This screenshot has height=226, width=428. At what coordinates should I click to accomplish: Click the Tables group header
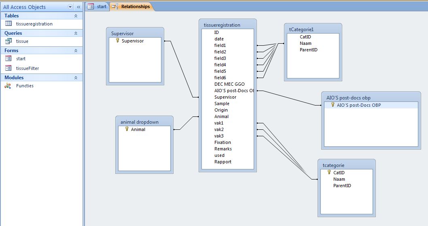tap(42, 16)
